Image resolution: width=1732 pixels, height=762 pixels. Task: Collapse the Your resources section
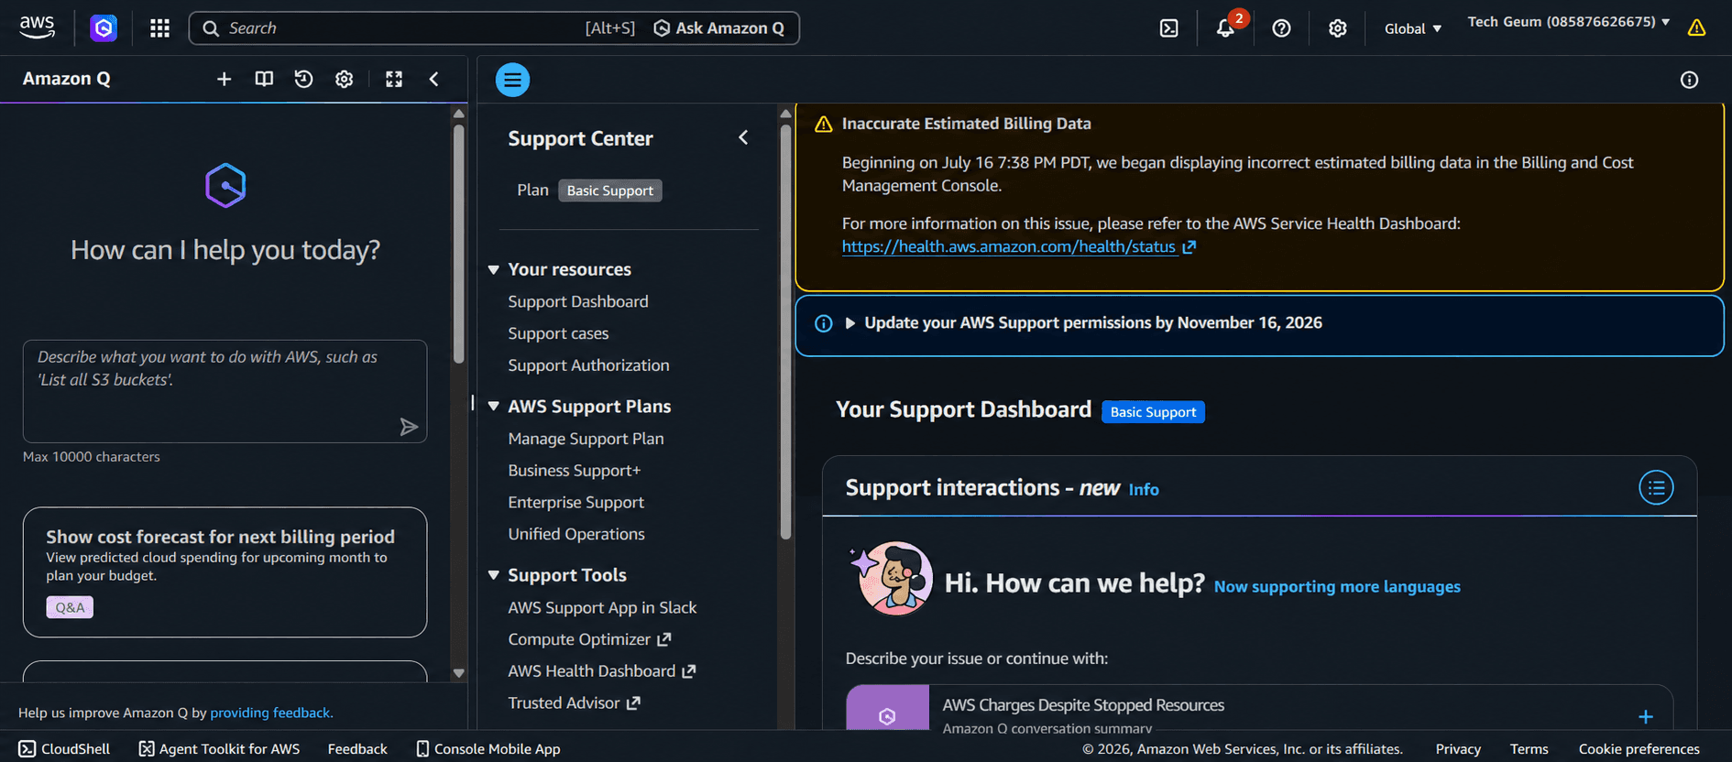pyautogui.click(x=493, y=269)
